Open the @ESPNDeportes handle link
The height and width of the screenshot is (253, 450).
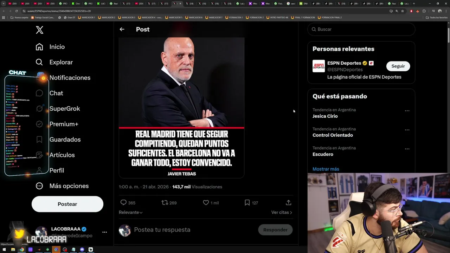(x=345, y=70)
